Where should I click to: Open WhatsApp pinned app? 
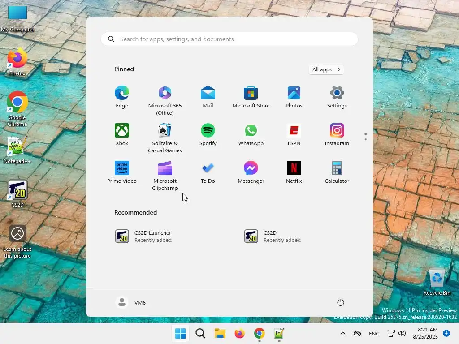[251, 135]
